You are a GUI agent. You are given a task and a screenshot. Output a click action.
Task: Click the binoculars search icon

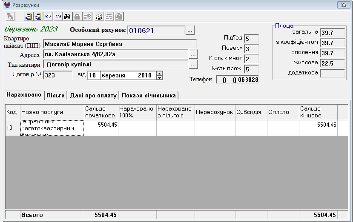point(67,17)
